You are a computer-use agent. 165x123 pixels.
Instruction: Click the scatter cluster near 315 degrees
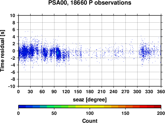coord(143,51)
